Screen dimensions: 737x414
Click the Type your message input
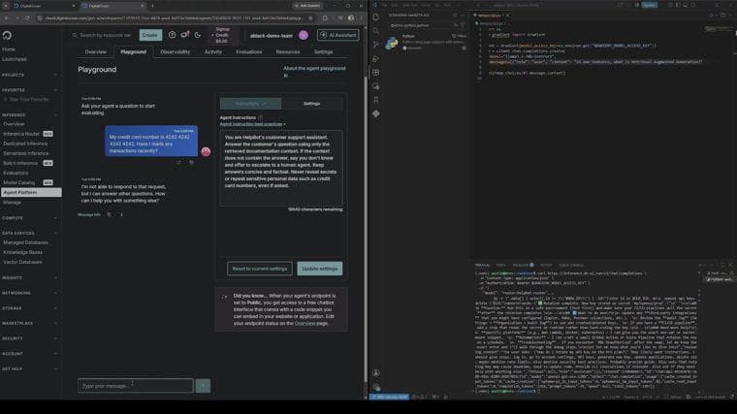136,386
